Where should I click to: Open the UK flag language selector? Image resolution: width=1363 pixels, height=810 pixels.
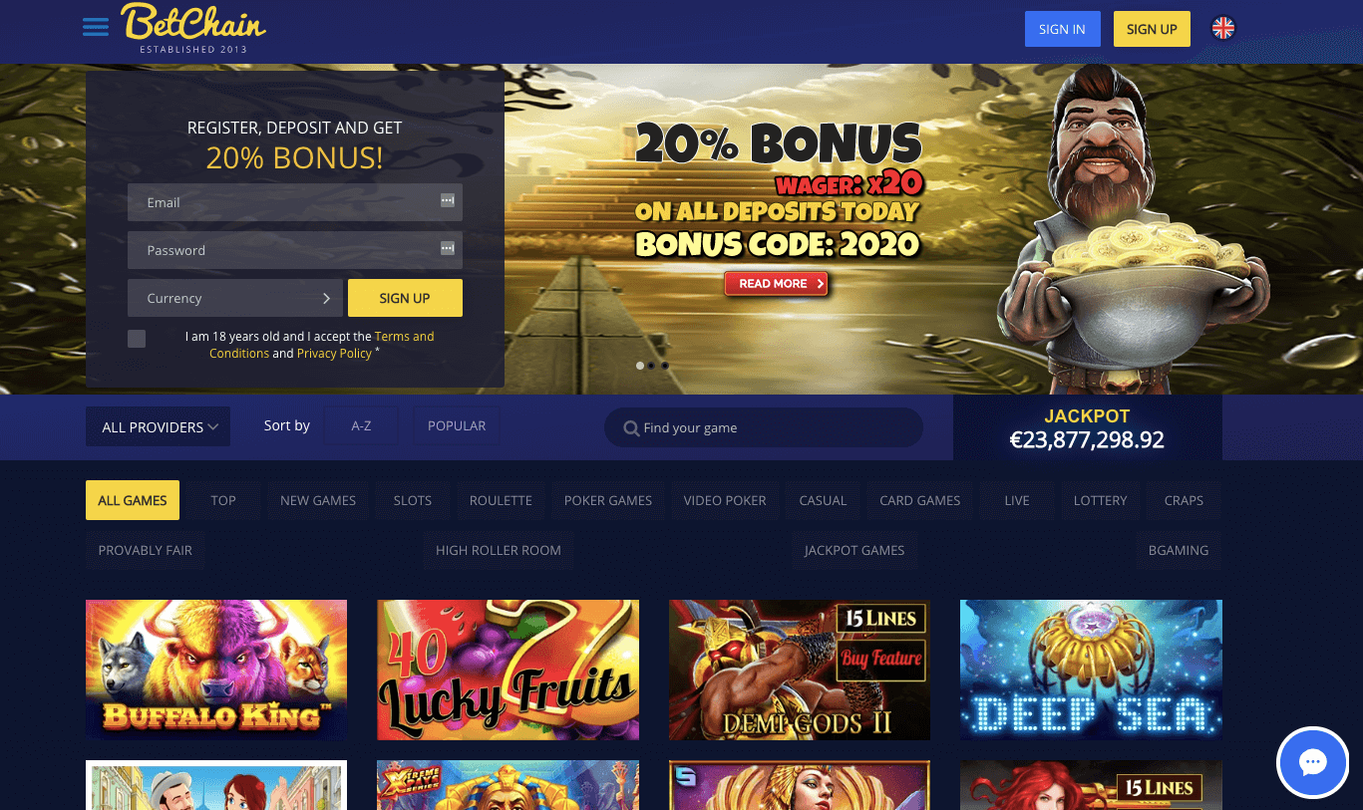coord(1223,29)
